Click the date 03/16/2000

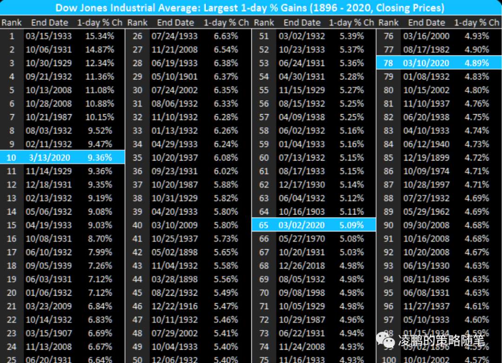[x=426, y=36]
